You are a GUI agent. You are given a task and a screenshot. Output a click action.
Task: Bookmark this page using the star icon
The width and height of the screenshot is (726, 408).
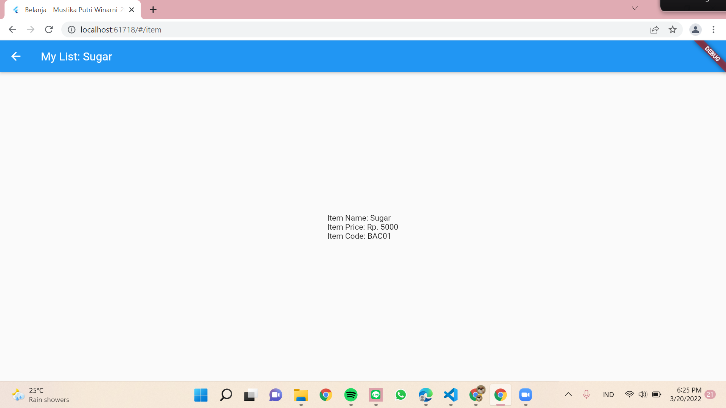tap(673, 29)
